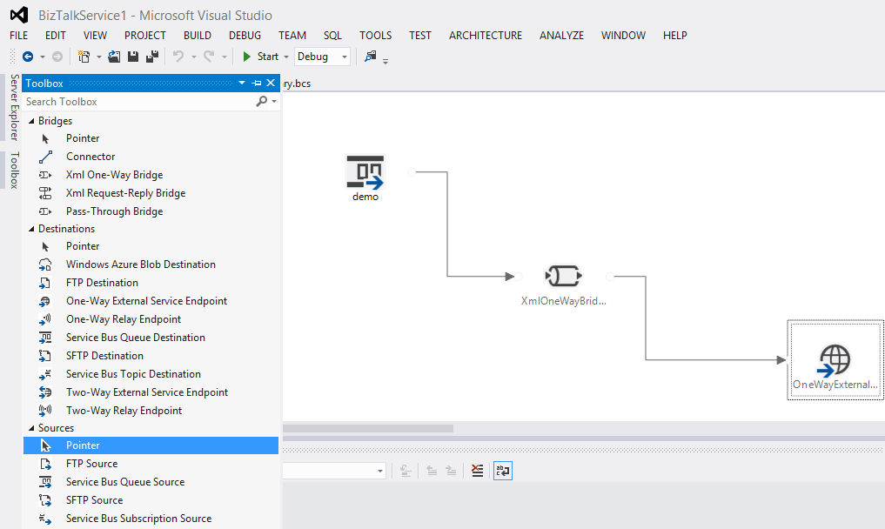
Task: Redo the action via toolbar icon
Action: pos(209,57)
